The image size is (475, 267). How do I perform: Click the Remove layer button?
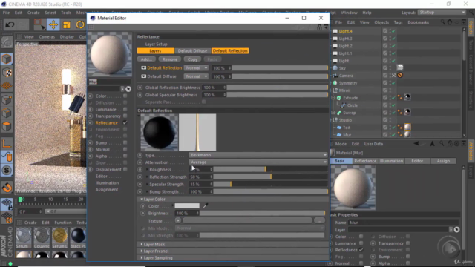[170, 59]
